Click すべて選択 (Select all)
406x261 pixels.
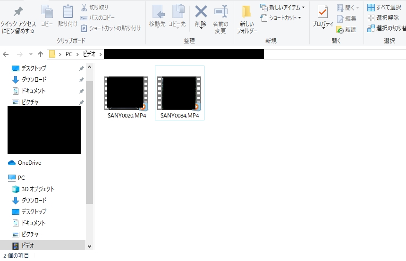click(x=384, y=8)
